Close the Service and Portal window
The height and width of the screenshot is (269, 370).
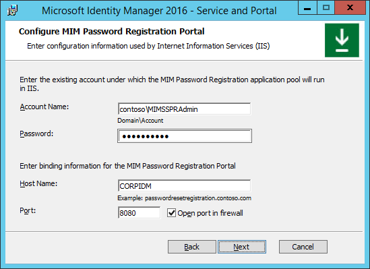click(x=350, y=8)
